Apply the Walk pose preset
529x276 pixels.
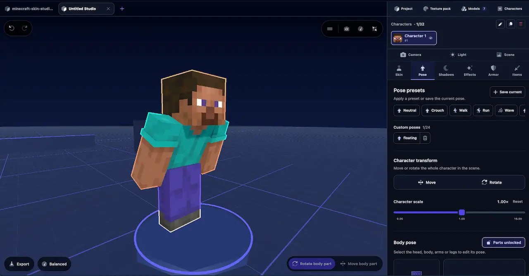[x=460, y=111]
